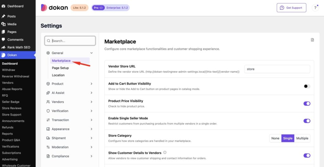Click the Appearance layout icon
The width and height of the screenshot is (324, 167).
pyautogui.click(x=48, y=129)
